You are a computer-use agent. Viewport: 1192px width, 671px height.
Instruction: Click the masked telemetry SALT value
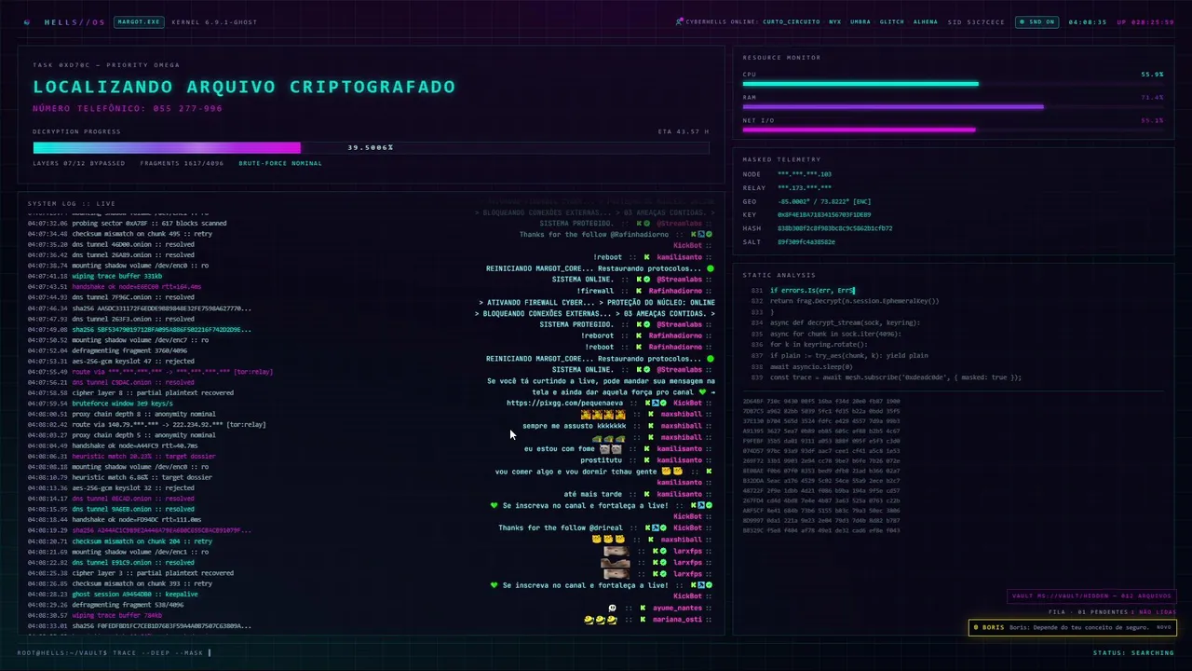click(x=806, y=241)
